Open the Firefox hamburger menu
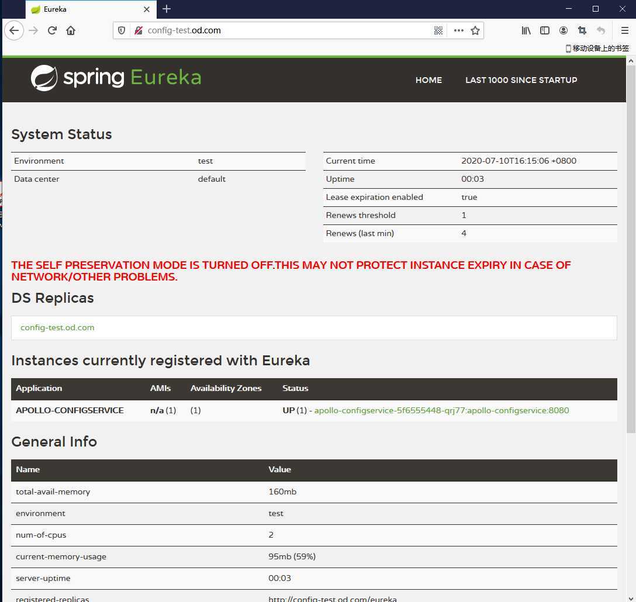The height and width of the screenshot is (602, 636). 625,30
